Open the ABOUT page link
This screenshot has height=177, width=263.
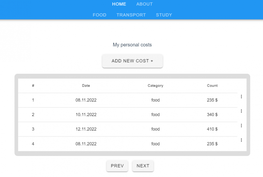click(145, 4)
